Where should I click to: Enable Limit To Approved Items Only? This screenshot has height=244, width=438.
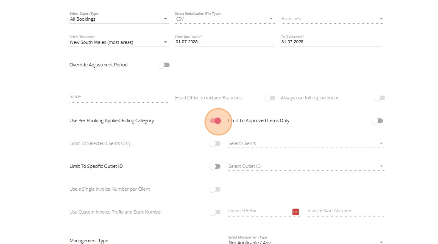point(377,121)
